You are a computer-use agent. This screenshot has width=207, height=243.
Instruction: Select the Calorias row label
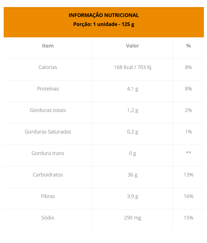tap(48, 67)
